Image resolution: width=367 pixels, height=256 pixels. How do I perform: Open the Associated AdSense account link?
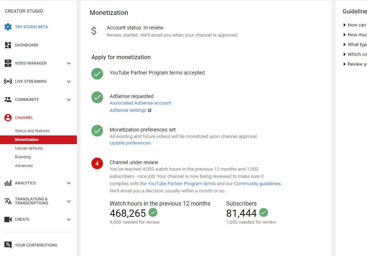pyautogui.click(x=141, y=103)
